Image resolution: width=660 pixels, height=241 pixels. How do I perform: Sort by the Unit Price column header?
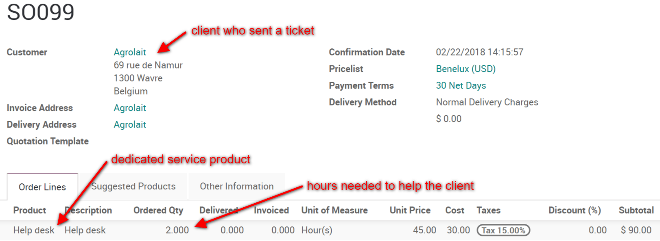[410, 211]
